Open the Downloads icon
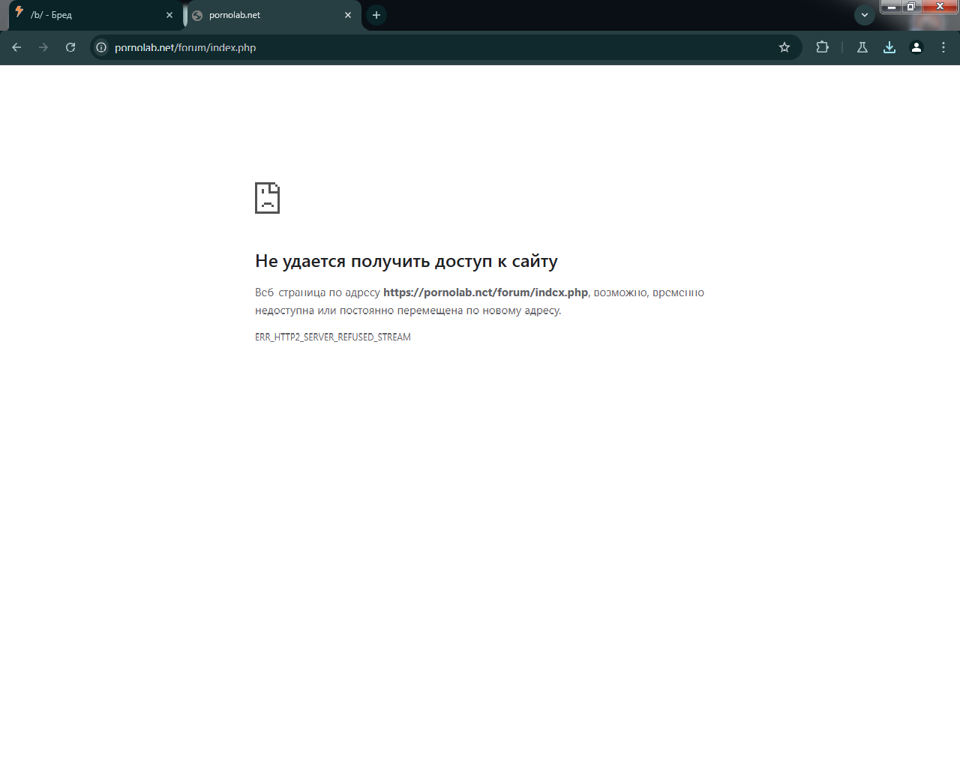This screenshot has height=768, width=960. pyautogui.click(x=889, y=47)
